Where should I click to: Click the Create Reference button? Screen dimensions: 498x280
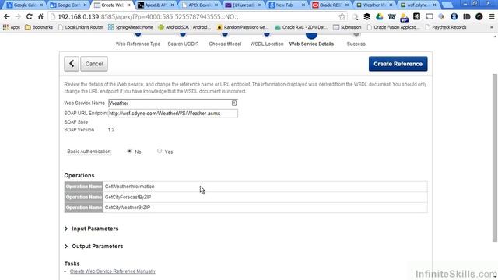tap(398, 64)
